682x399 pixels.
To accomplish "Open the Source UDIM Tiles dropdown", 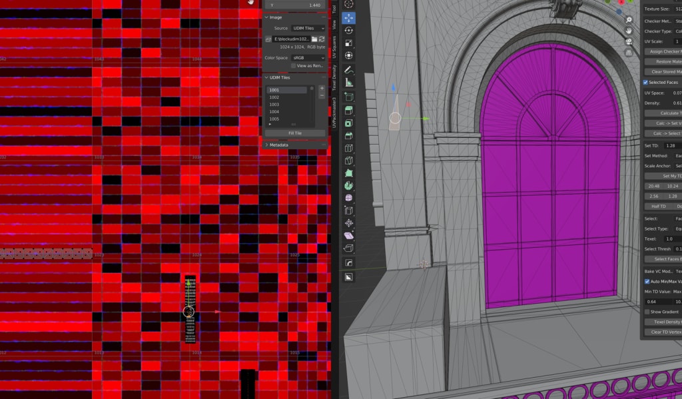I will 308,28.
